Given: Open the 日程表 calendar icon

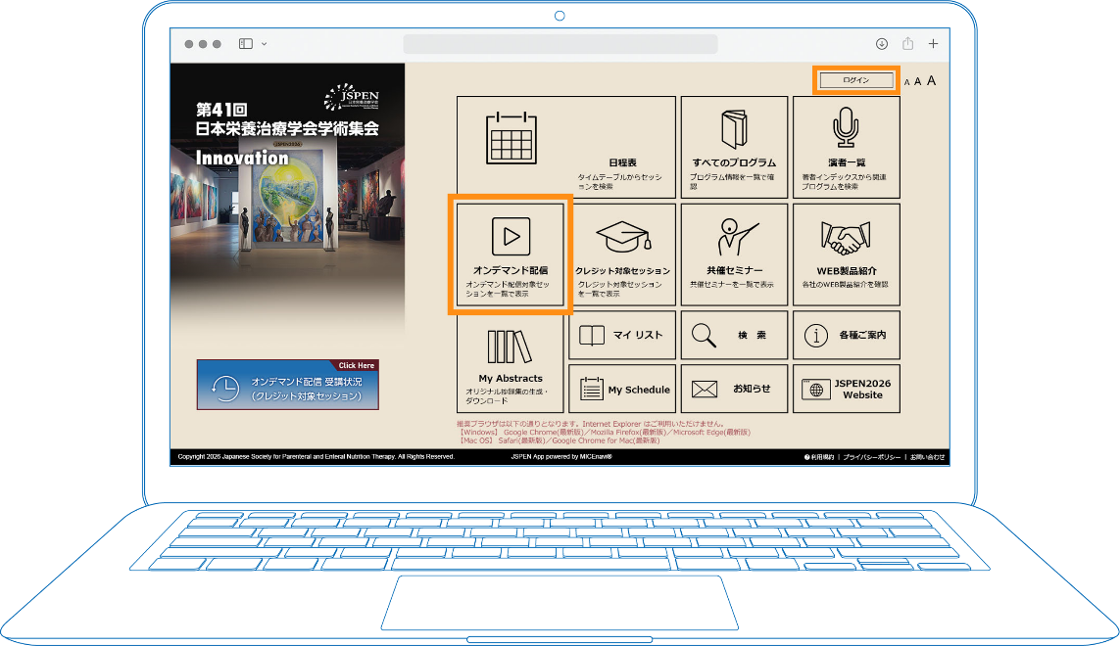Looking at the screenshot, I should point(511,138).
